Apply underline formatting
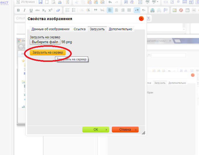Screen dimensions: 199x155 (31, 10)
